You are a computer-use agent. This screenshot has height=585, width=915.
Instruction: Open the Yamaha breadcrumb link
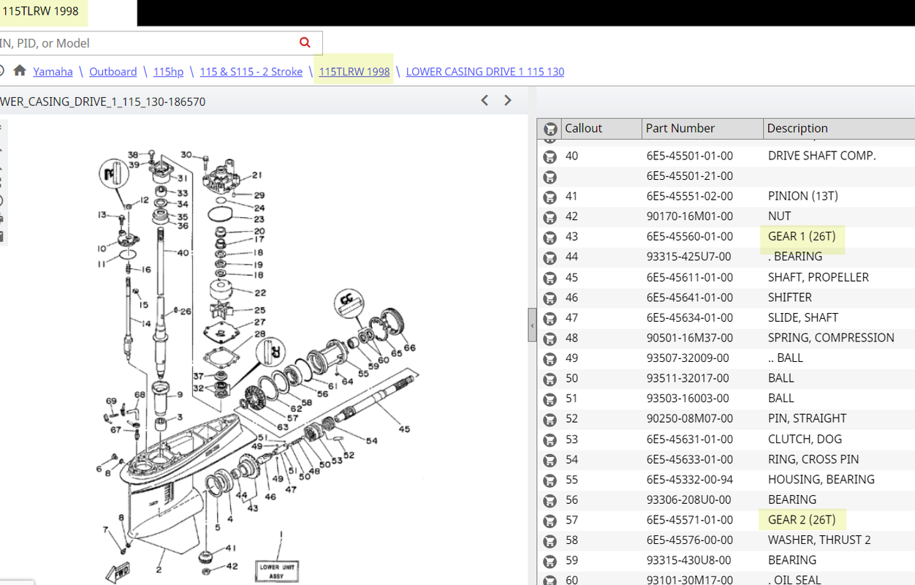[53, 71]
